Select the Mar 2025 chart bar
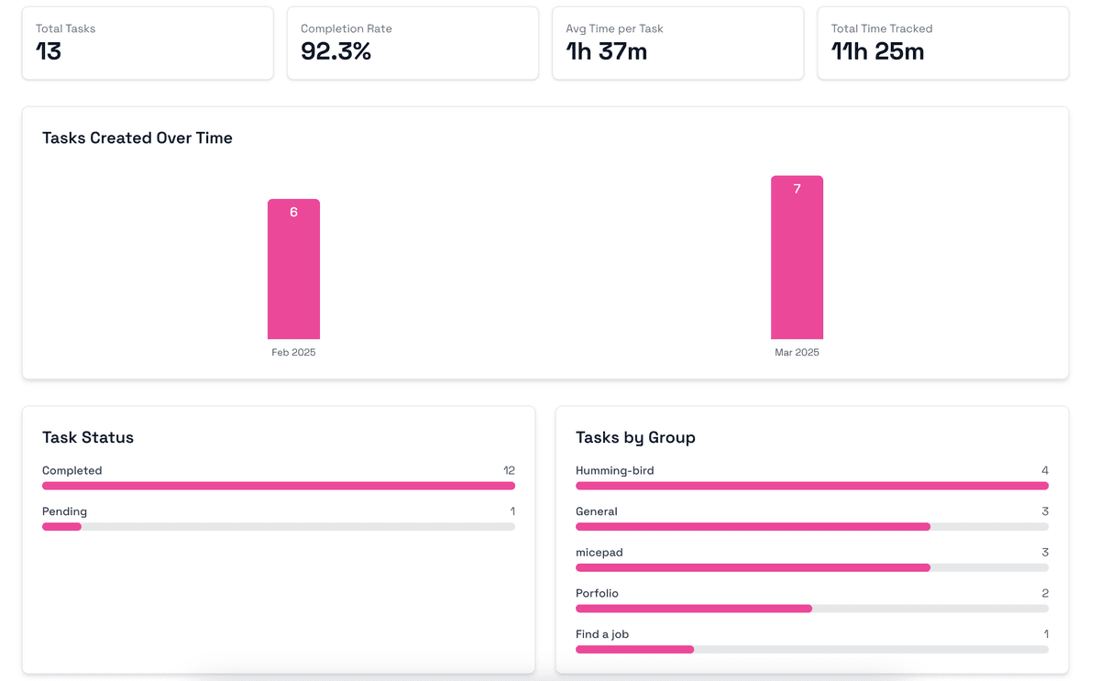The width and height of the screenshot is (1100, 681). 797,258
